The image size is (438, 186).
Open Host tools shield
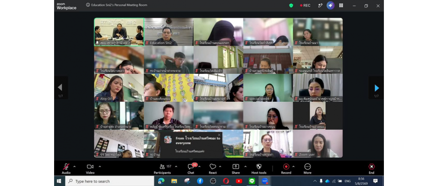pos(259,169)
